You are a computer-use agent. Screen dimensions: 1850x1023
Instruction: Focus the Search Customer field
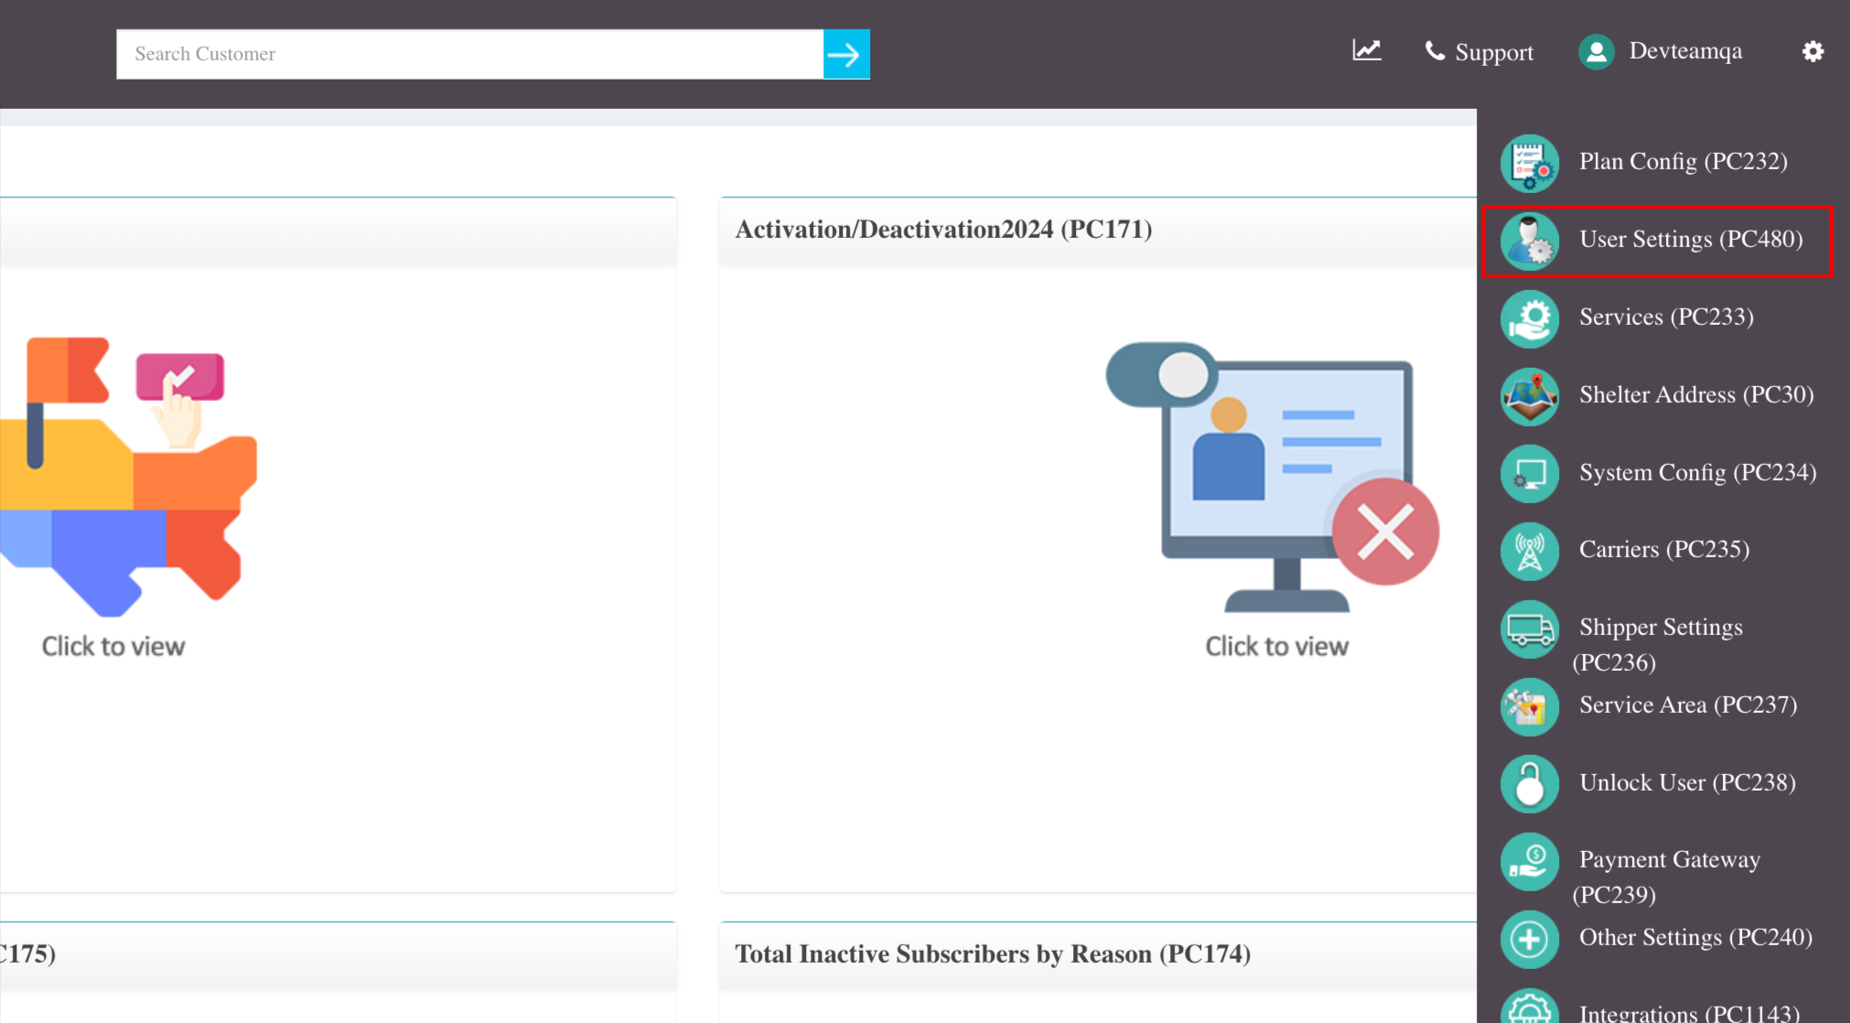[x=469, y=54]
